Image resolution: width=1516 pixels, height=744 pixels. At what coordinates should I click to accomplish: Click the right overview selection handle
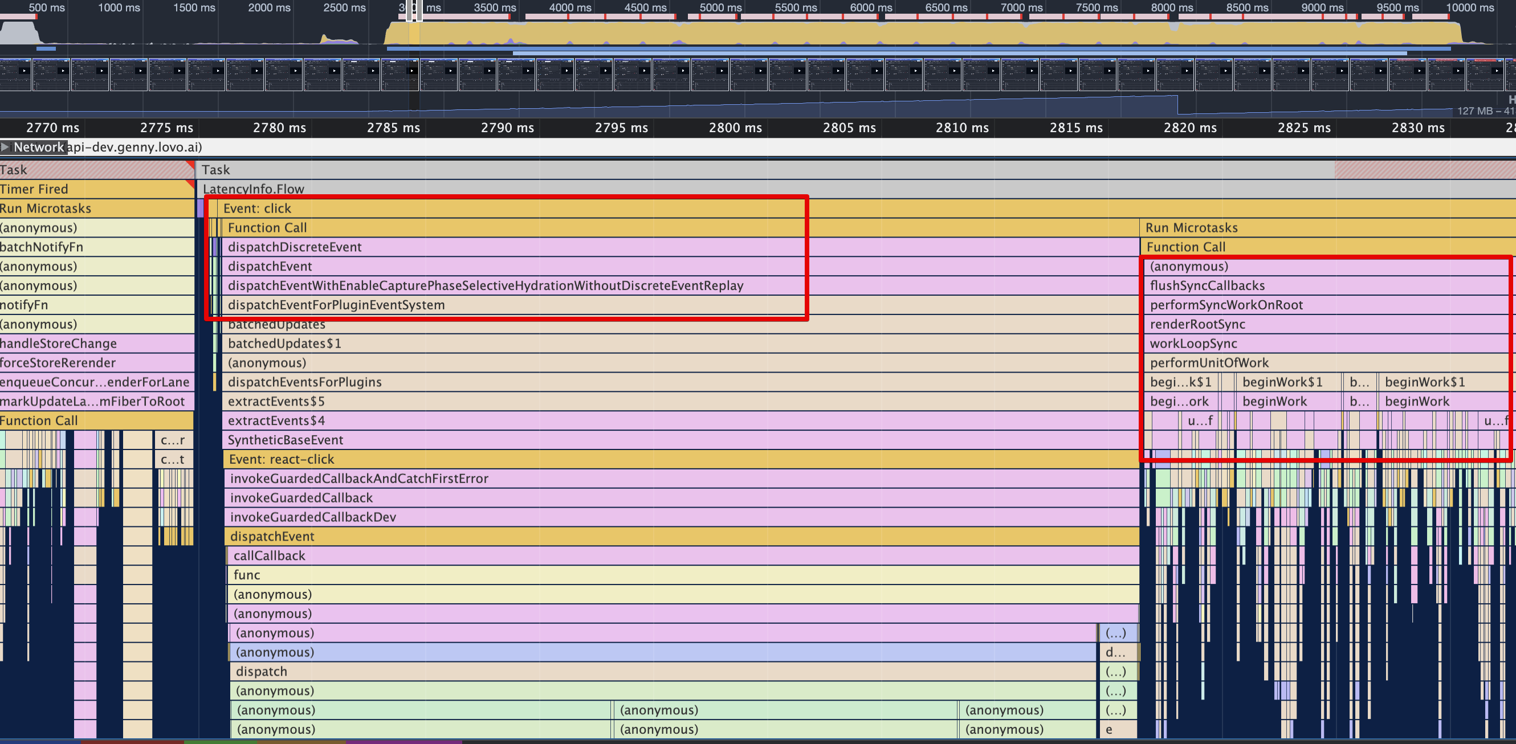click(x=419, y=11)
